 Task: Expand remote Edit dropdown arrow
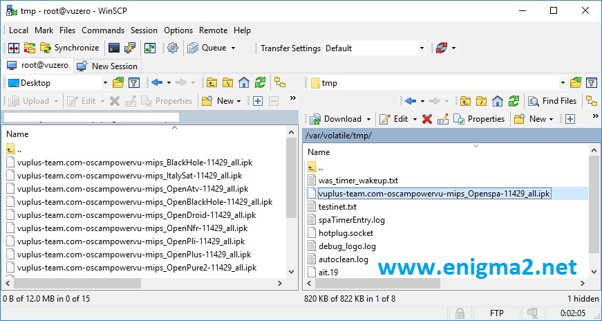tap(414, 119)
